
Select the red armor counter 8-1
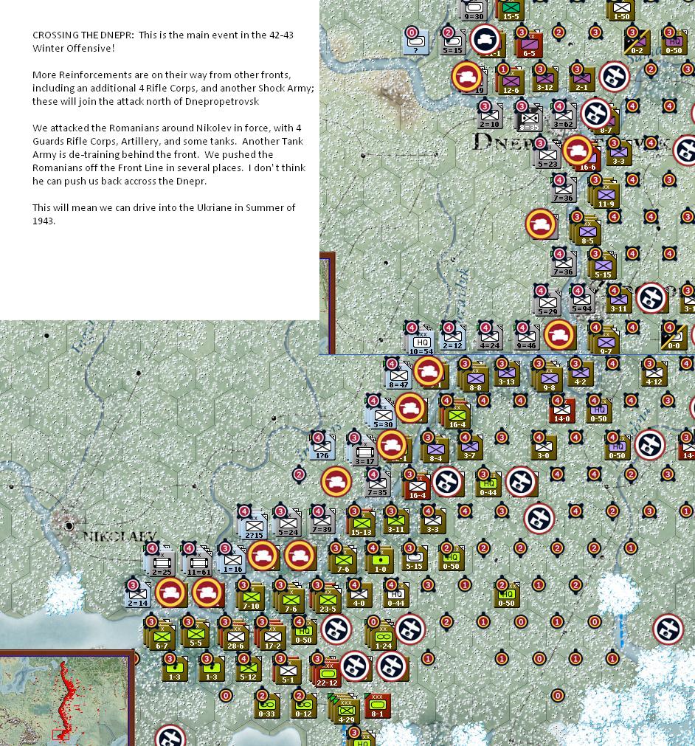[377, 706]
